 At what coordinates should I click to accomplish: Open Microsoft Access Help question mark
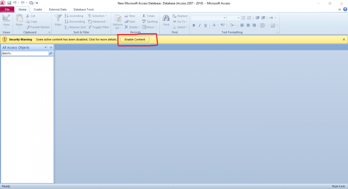(345, 9)
